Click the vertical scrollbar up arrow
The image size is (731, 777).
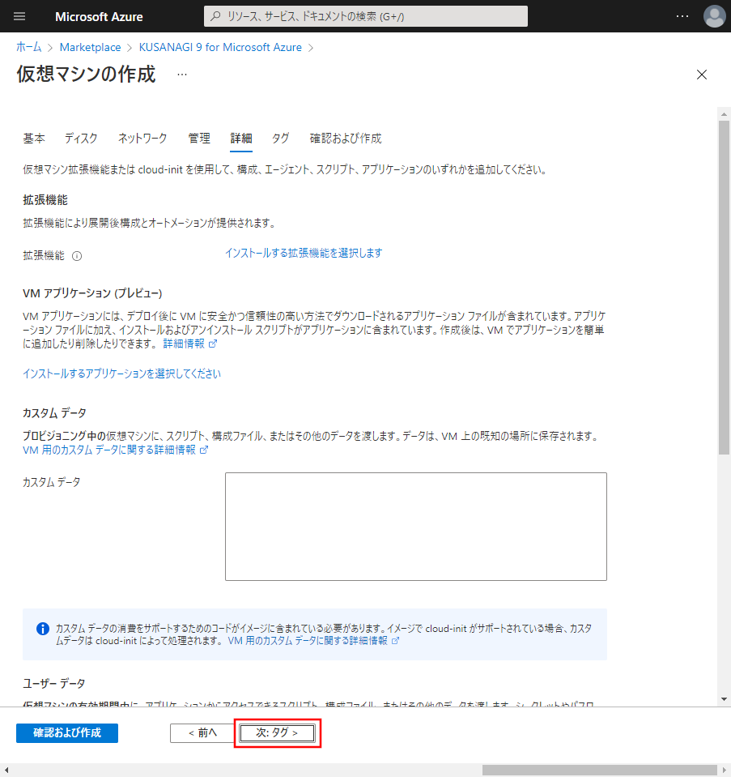click(724, 114)
